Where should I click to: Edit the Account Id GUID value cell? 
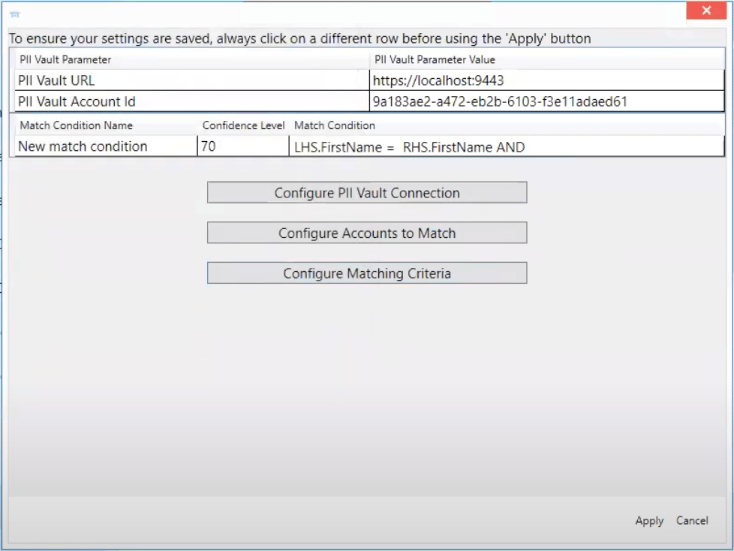547,101
